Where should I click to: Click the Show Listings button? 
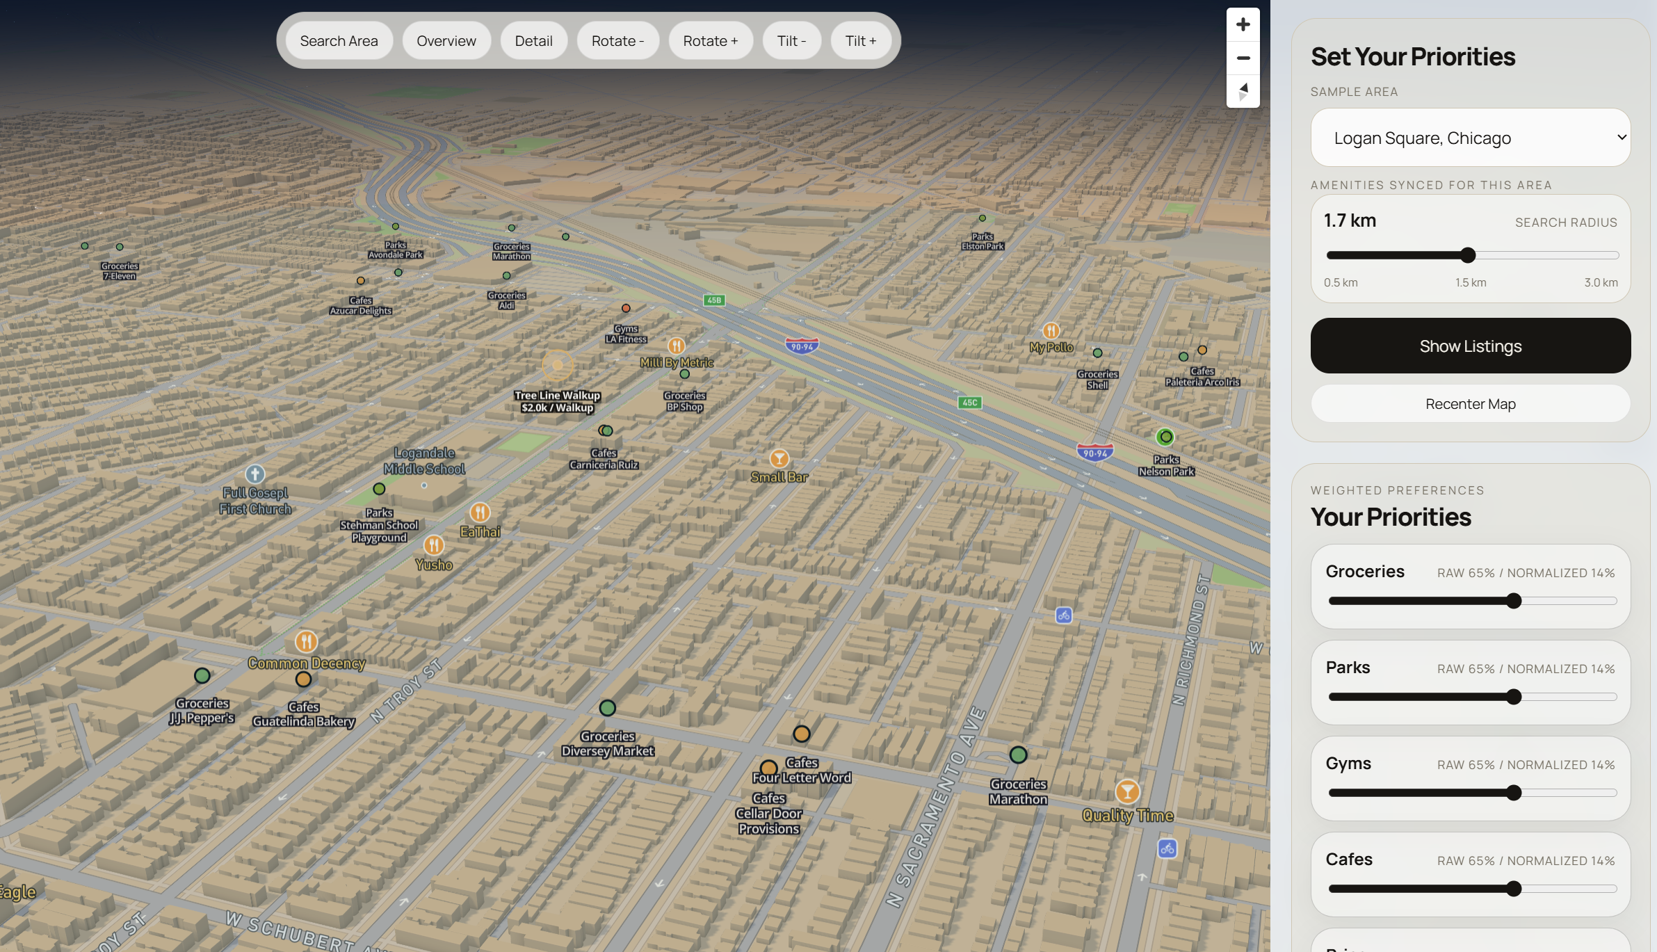[x=1470, y=346]
